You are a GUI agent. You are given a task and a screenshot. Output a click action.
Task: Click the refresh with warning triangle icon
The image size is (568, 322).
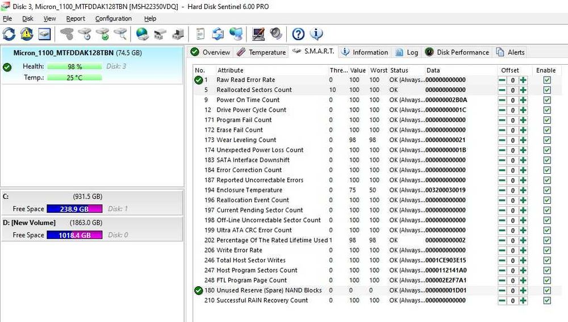coord(27,34)
